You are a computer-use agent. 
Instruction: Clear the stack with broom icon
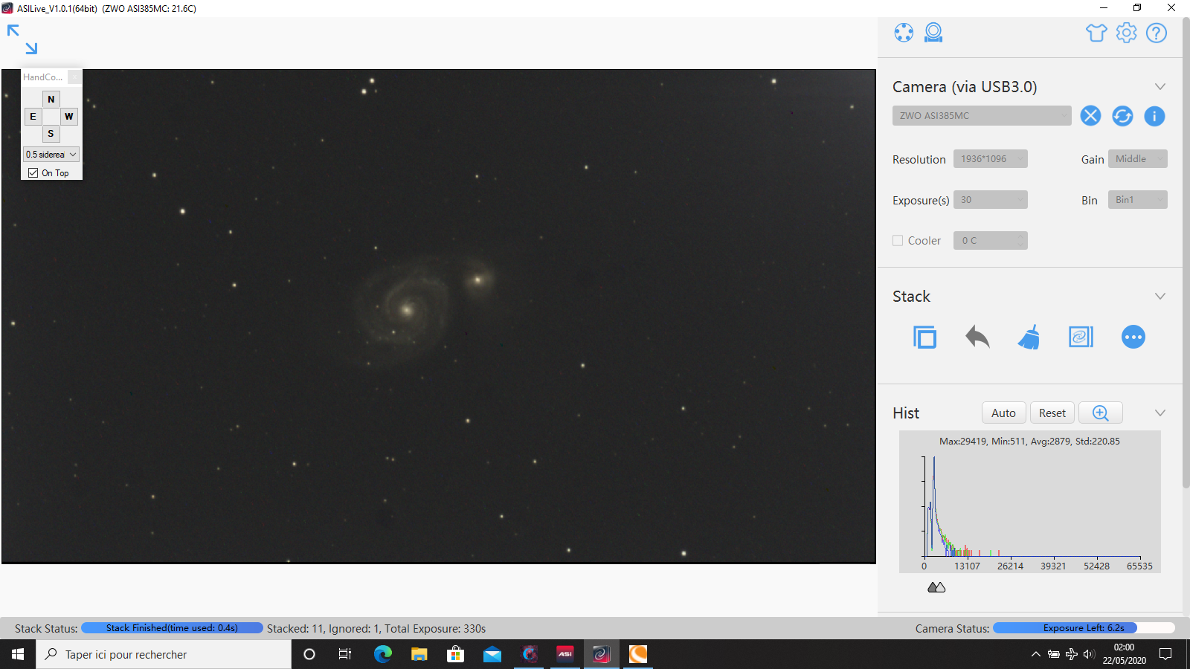click(x=1029, y=337)
